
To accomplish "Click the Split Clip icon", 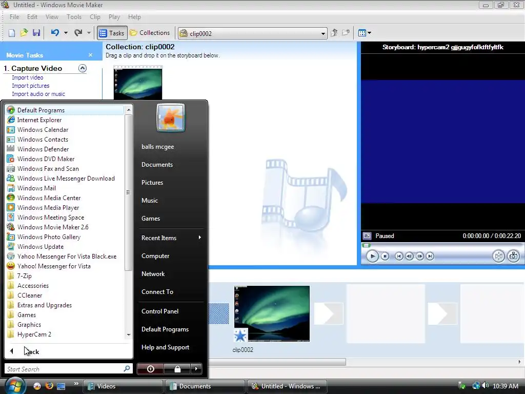I will pos(498,257).
